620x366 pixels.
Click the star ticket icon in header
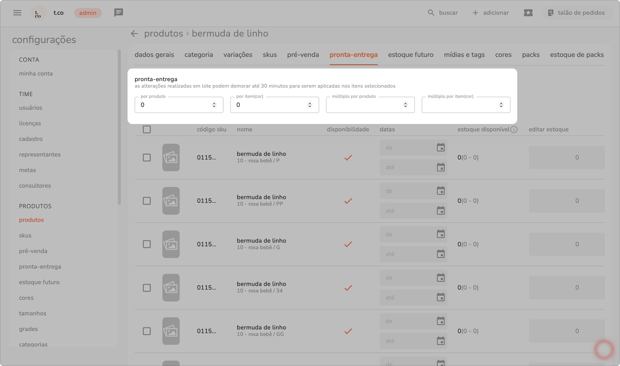tap(528, 13)
